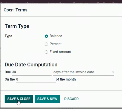Select the Balance radio button
The height and width of the screenshot is (109, 122).
(46, 36)
